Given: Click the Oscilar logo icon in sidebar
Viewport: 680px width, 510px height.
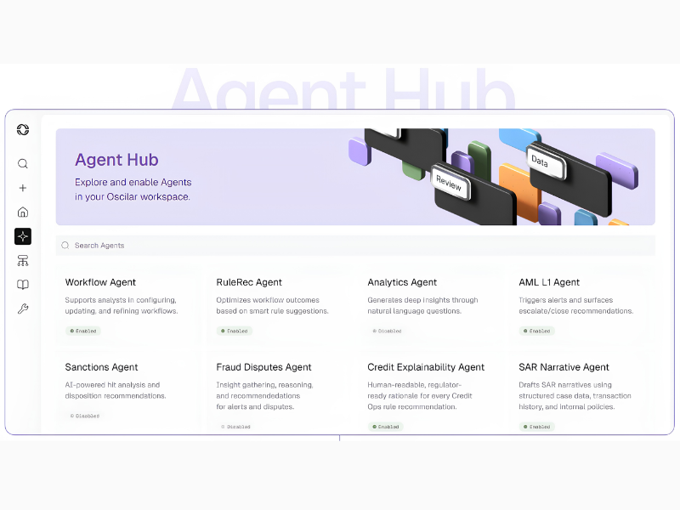Looking at the screenshot, I should tap(23, 129).
